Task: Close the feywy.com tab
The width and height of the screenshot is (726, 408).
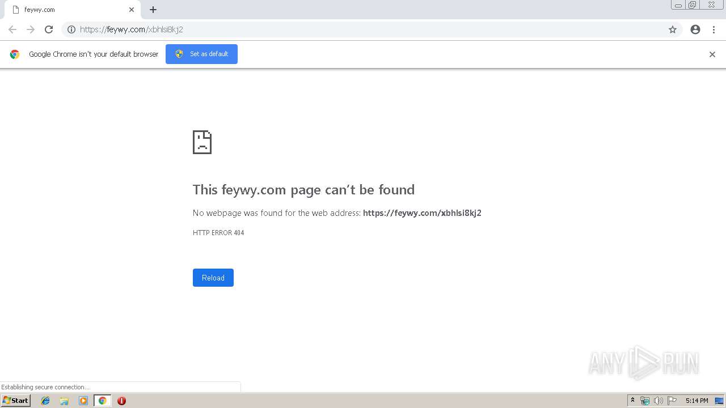Action: (132, 10)
